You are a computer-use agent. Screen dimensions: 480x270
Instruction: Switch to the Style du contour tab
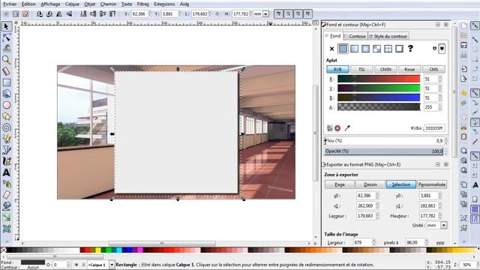point(388,36)
